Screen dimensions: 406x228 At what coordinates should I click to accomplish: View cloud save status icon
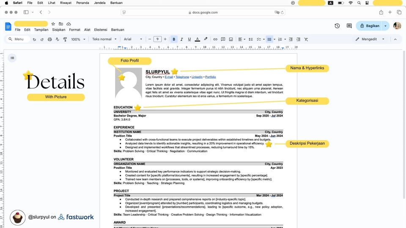pos(69,24)
